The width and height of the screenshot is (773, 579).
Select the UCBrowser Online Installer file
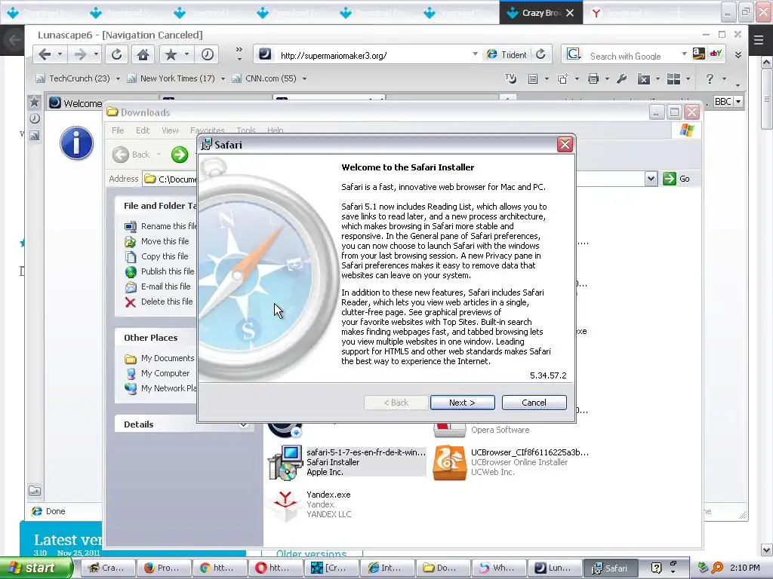[511, 462]
